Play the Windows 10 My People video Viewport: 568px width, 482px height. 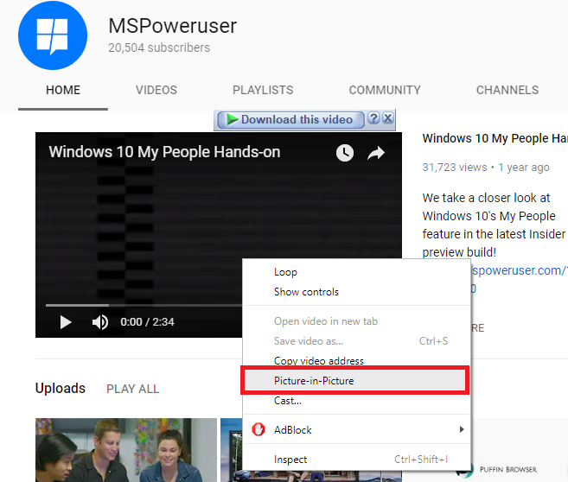tap(66, 322)
